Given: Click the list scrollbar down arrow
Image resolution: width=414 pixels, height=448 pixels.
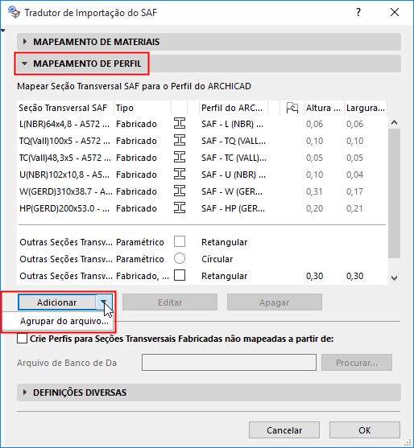Looking at the screenshot, I should coord(394,278).
